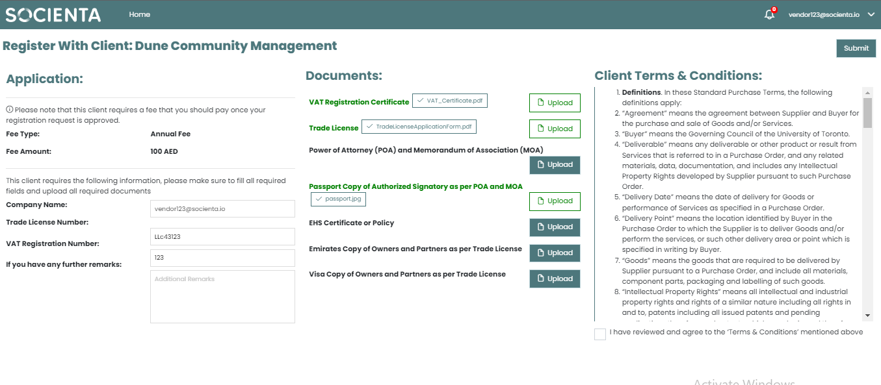Select the '100 AED' fee amount text
Viewport: 881px width, 385px height.
[x=164, y=151]
